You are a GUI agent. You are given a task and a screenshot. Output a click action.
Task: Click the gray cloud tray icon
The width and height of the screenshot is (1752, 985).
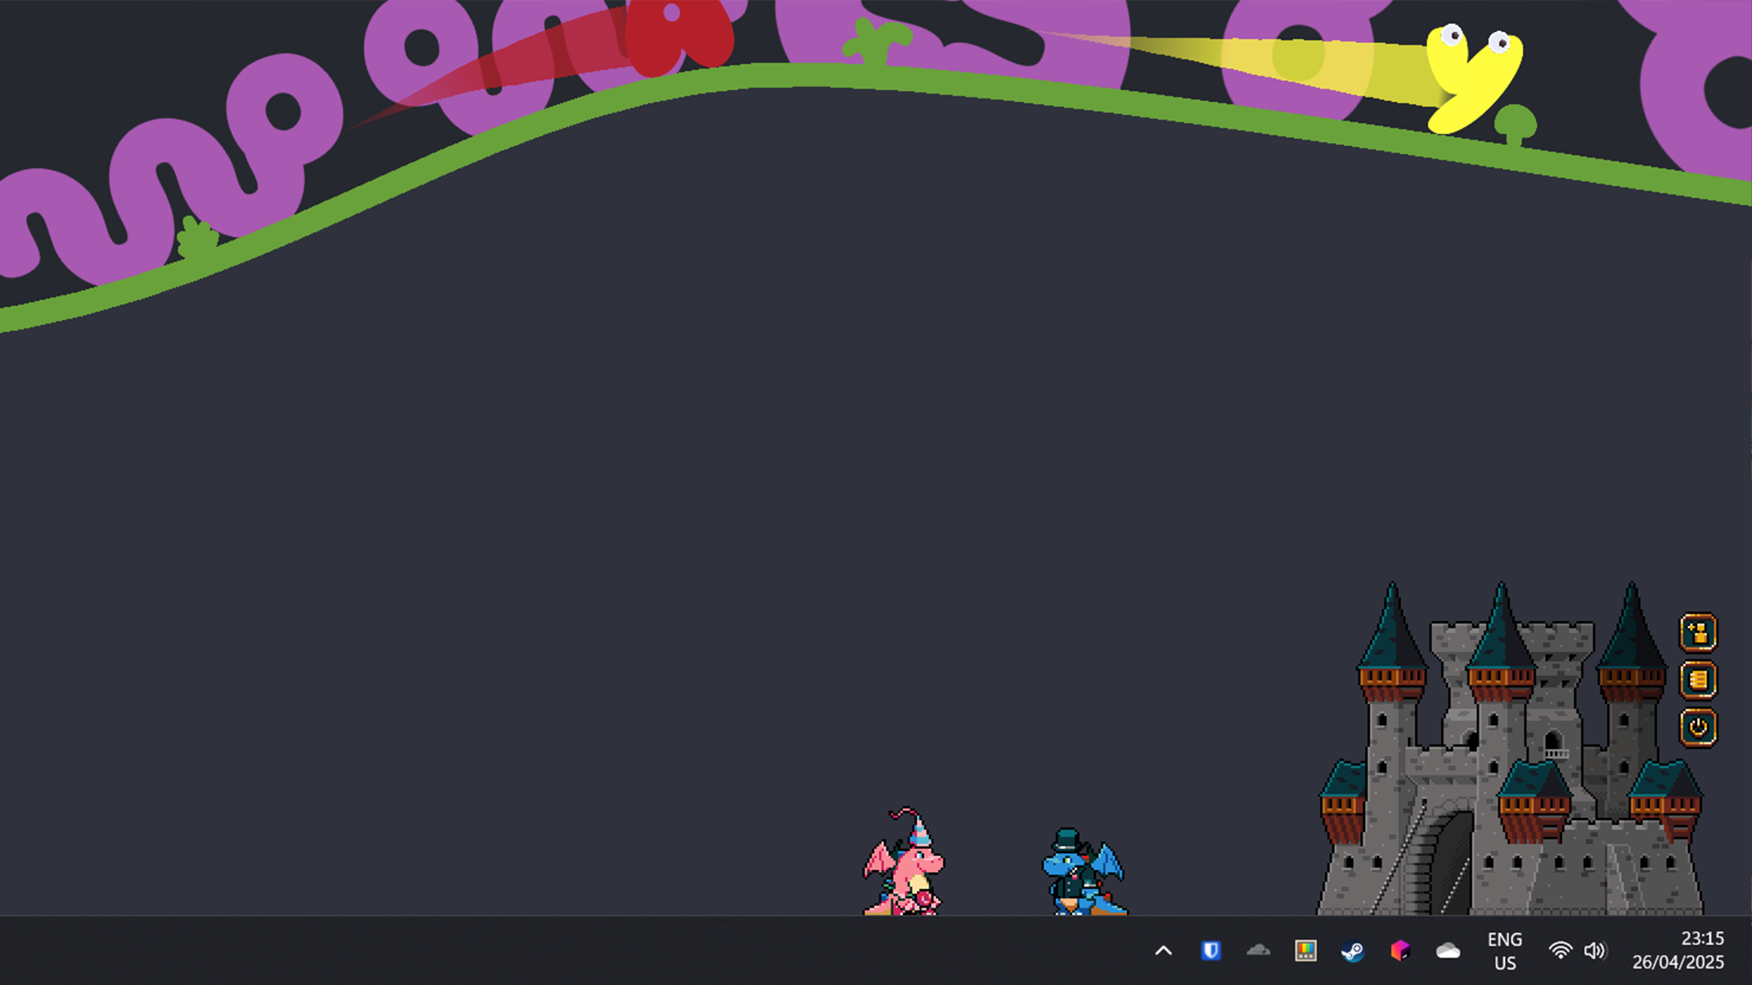(x=1258, y=950)
